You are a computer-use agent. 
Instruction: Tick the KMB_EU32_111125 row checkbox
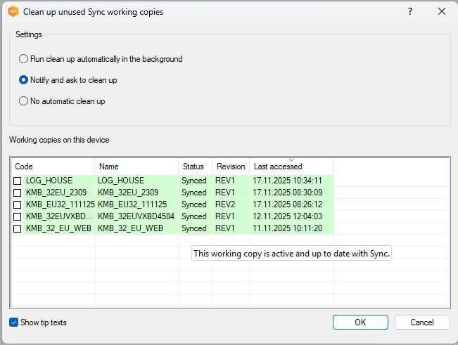18,204
